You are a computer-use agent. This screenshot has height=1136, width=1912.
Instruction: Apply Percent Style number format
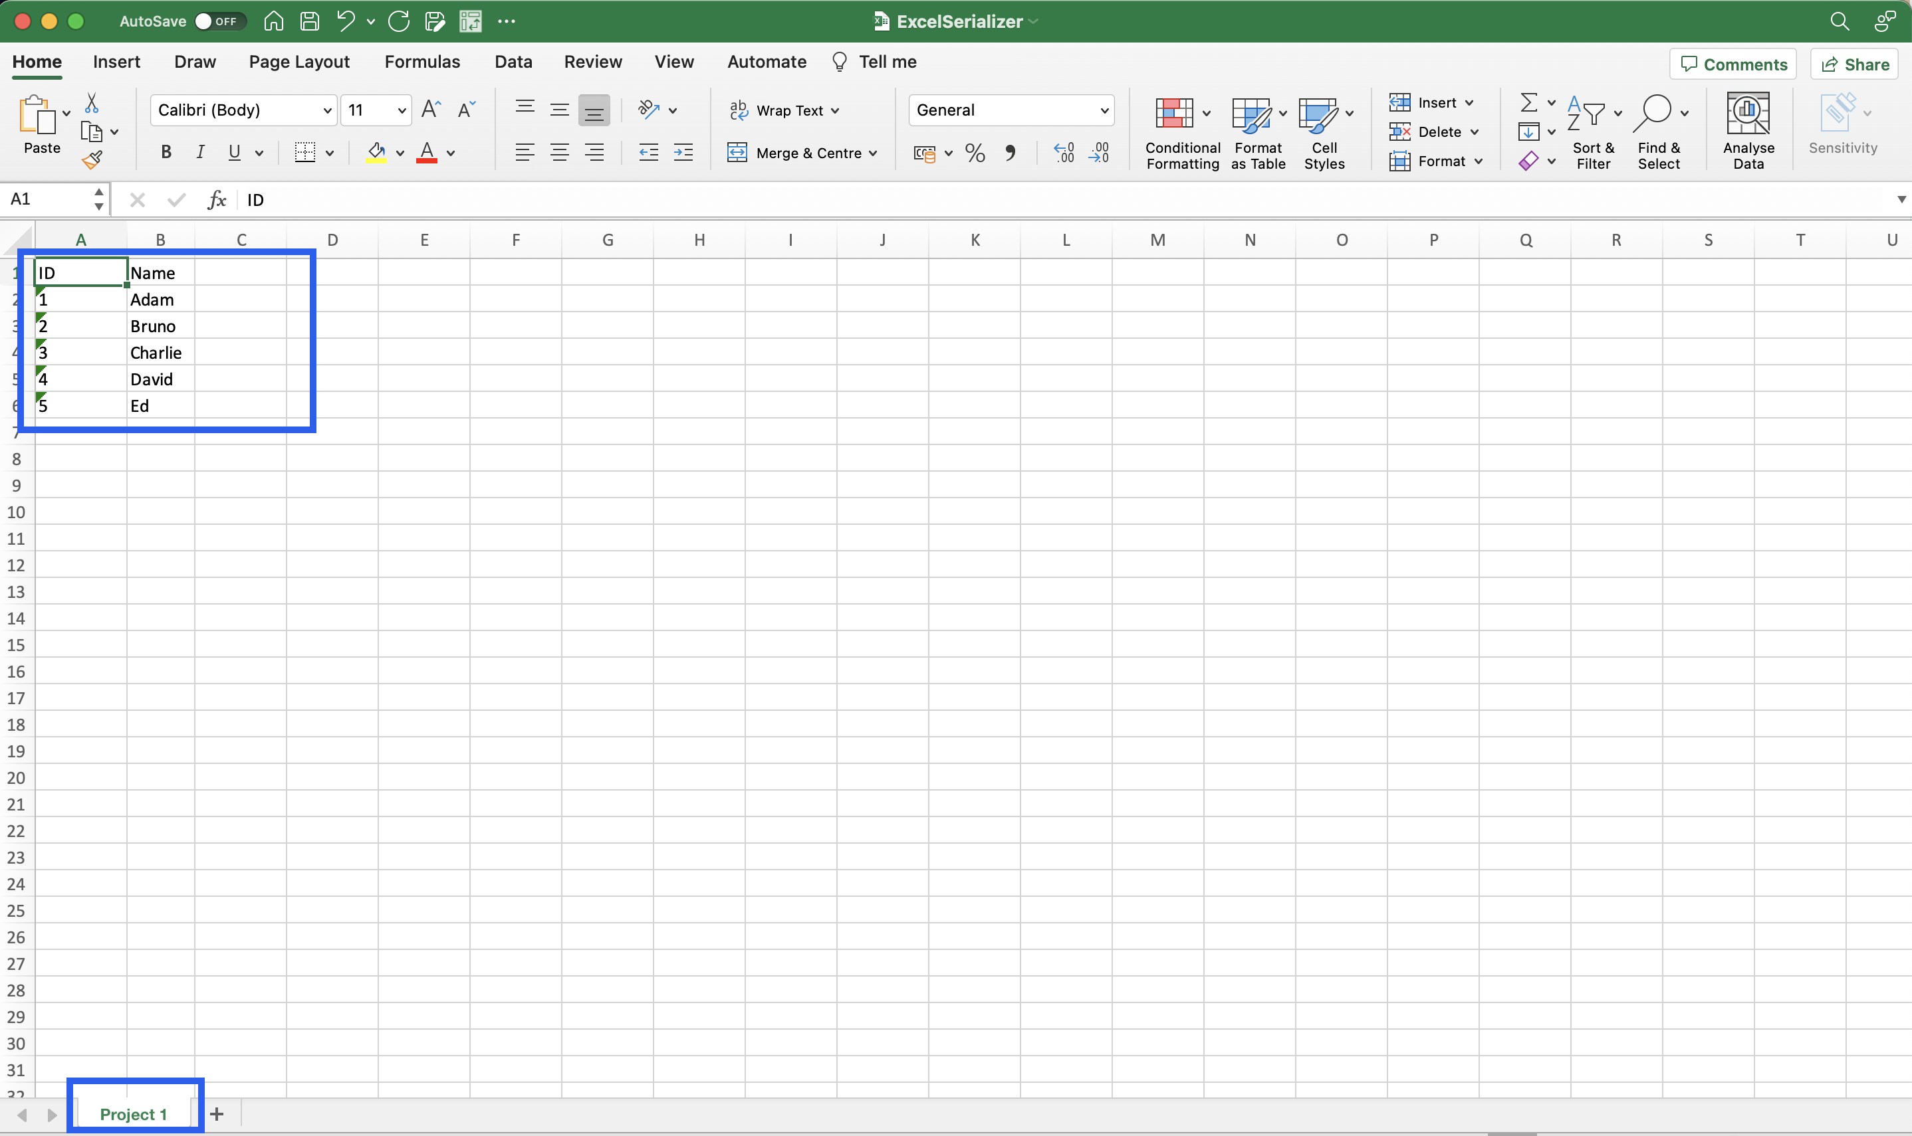975,153
